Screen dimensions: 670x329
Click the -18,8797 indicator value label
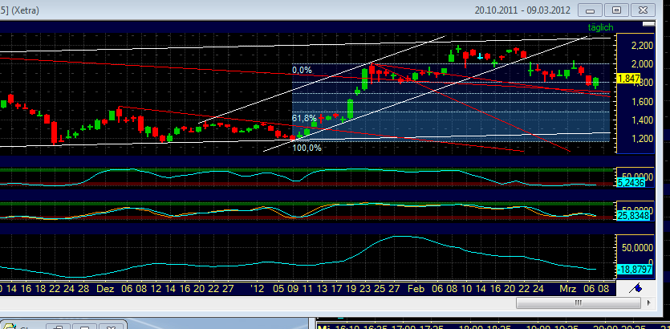point(635,270)
